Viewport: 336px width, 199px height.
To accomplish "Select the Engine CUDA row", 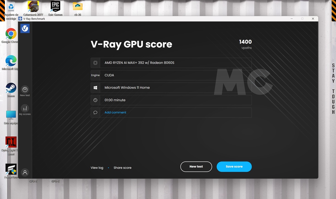I will (x=171, y=75).
